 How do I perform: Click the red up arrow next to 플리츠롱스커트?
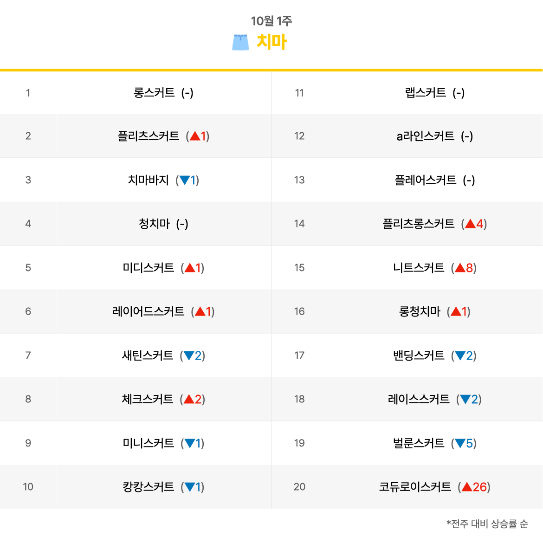pyautogui.click(x=470, y=224)
